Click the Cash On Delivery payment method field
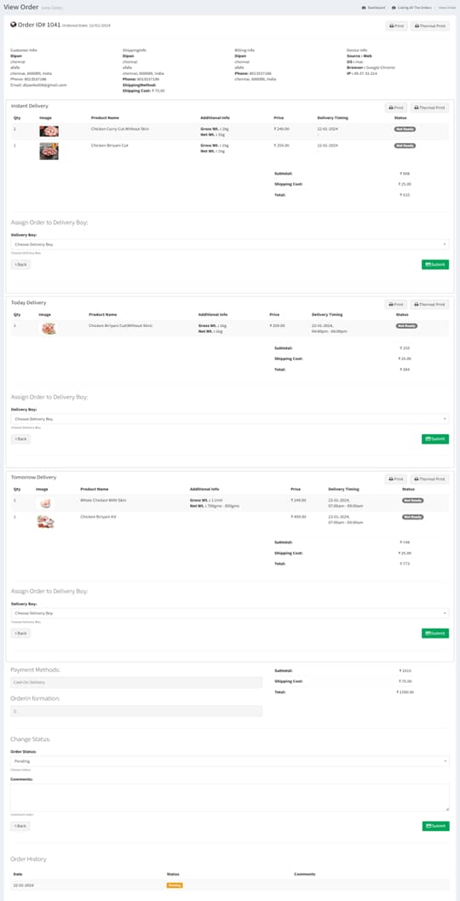 136,682
